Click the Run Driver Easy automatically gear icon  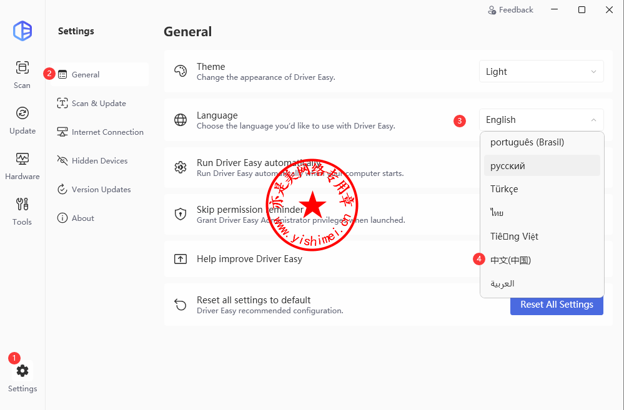click(x=181, y=167)
